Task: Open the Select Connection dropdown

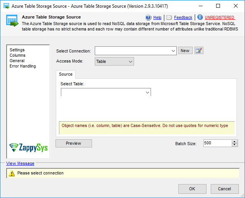Action: tap(136, 51)
